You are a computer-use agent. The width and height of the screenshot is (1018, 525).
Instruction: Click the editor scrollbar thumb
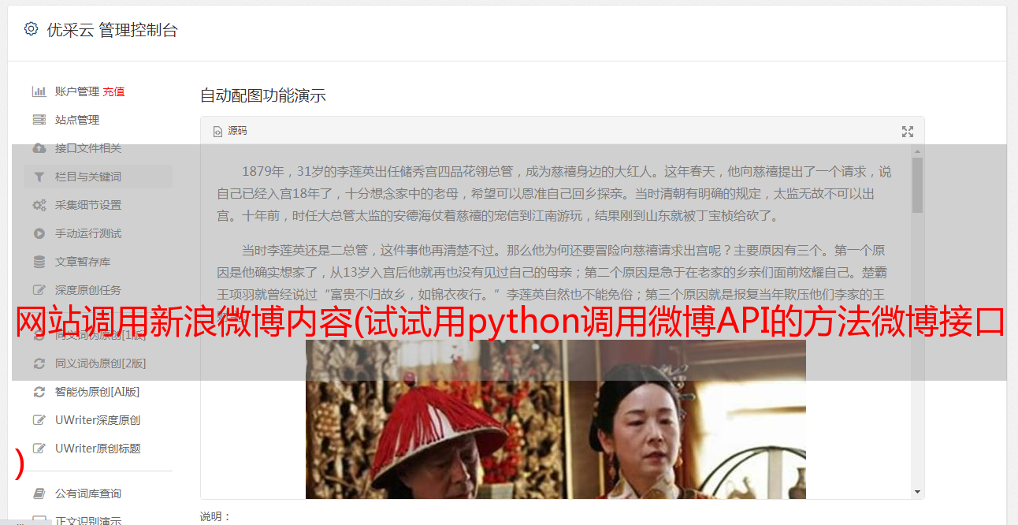point(917,185)
